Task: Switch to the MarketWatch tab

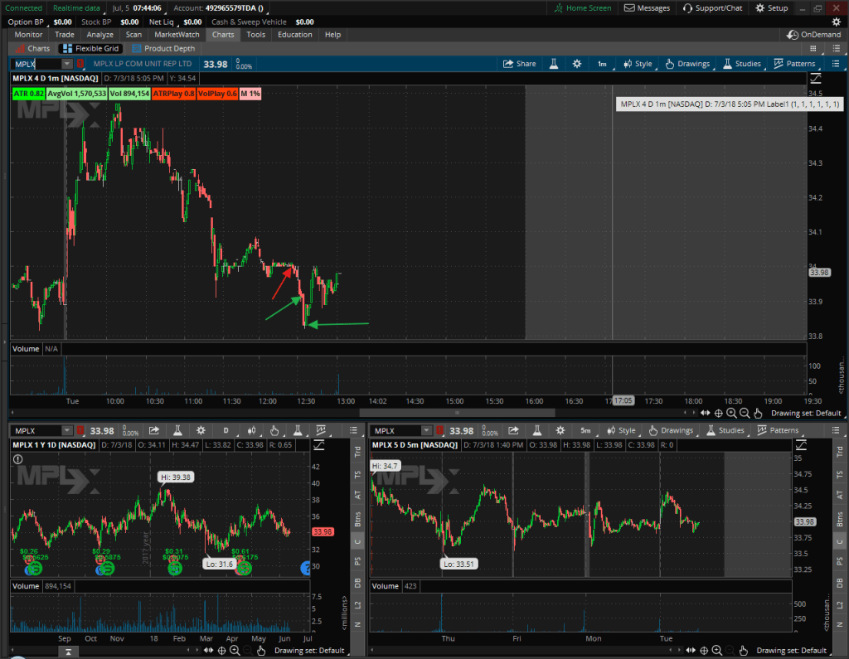Action: [178, 35]
